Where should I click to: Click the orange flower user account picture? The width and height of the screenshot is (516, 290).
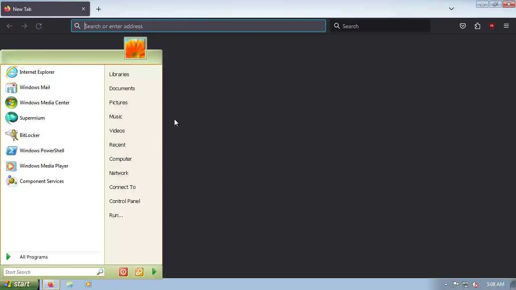(135, 48)
